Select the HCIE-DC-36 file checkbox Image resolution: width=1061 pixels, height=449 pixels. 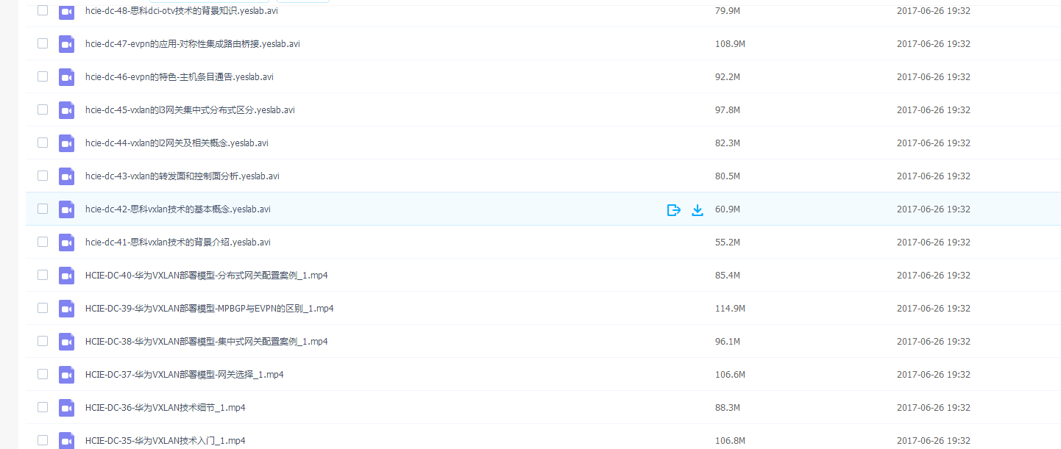point(43,407)
